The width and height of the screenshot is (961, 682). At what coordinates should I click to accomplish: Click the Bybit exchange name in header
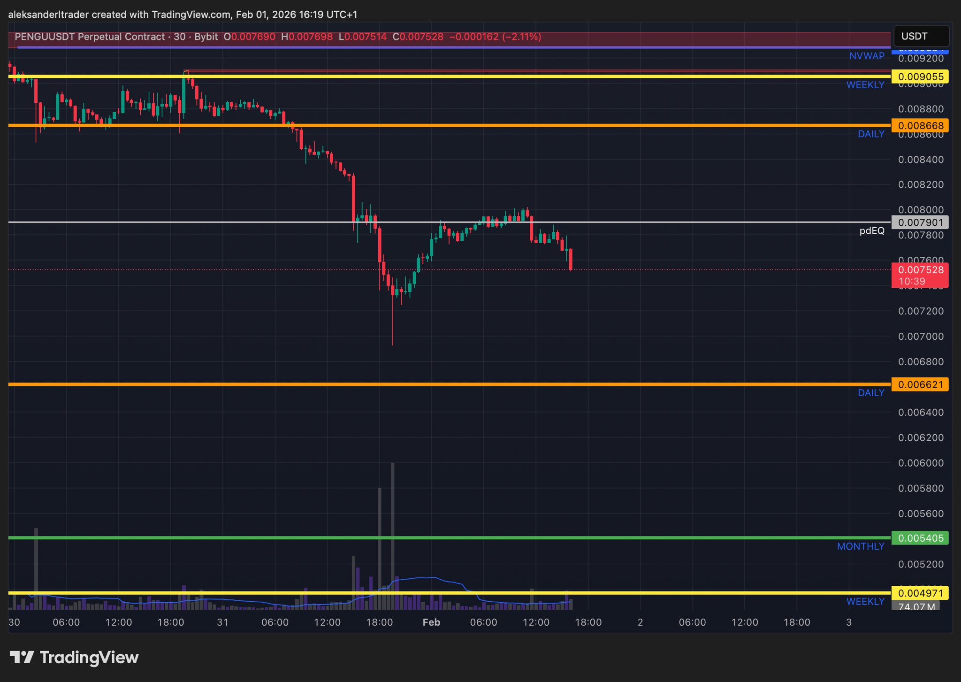[206, 37]
